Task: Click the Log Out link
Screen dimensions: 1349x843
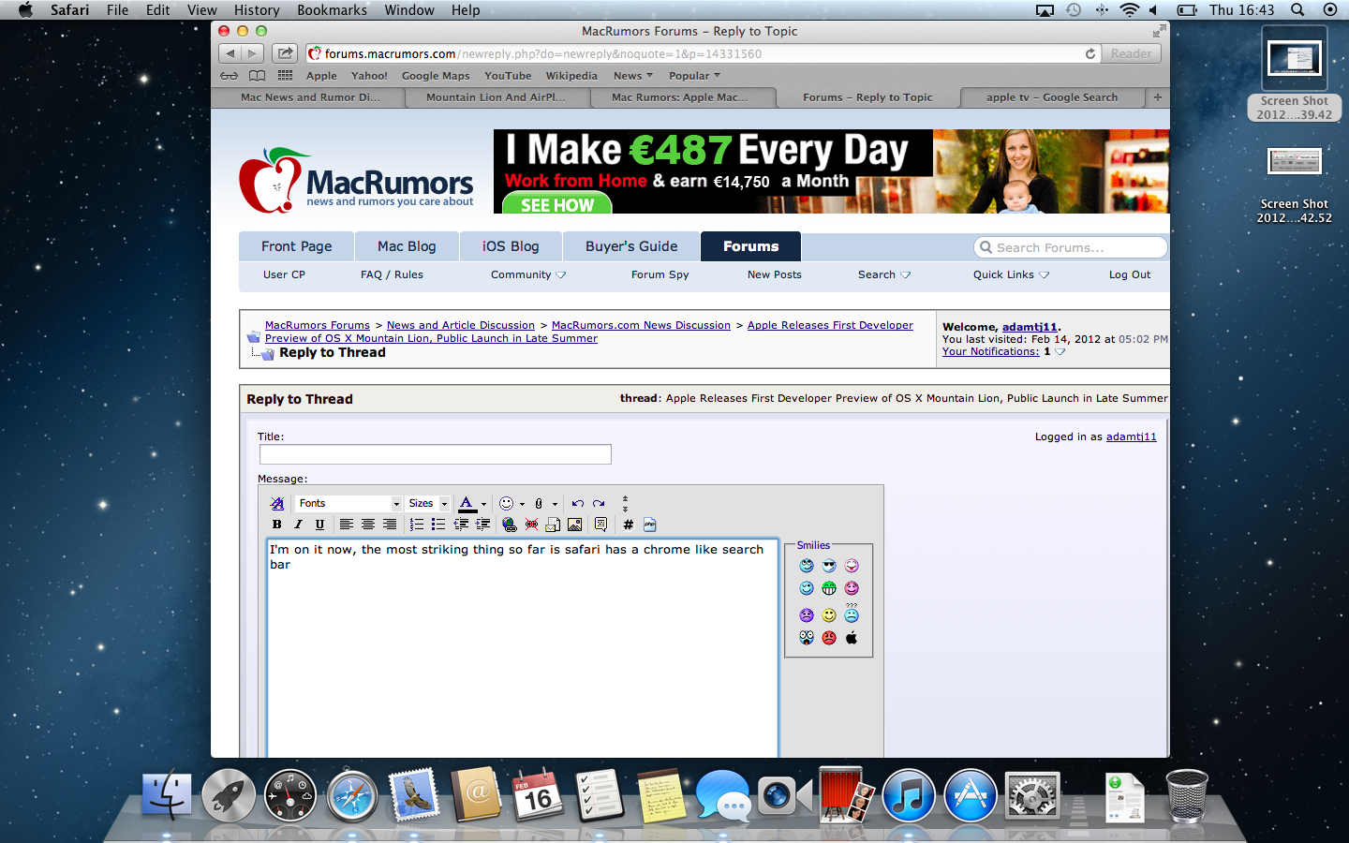Action: coord(1130,274)
